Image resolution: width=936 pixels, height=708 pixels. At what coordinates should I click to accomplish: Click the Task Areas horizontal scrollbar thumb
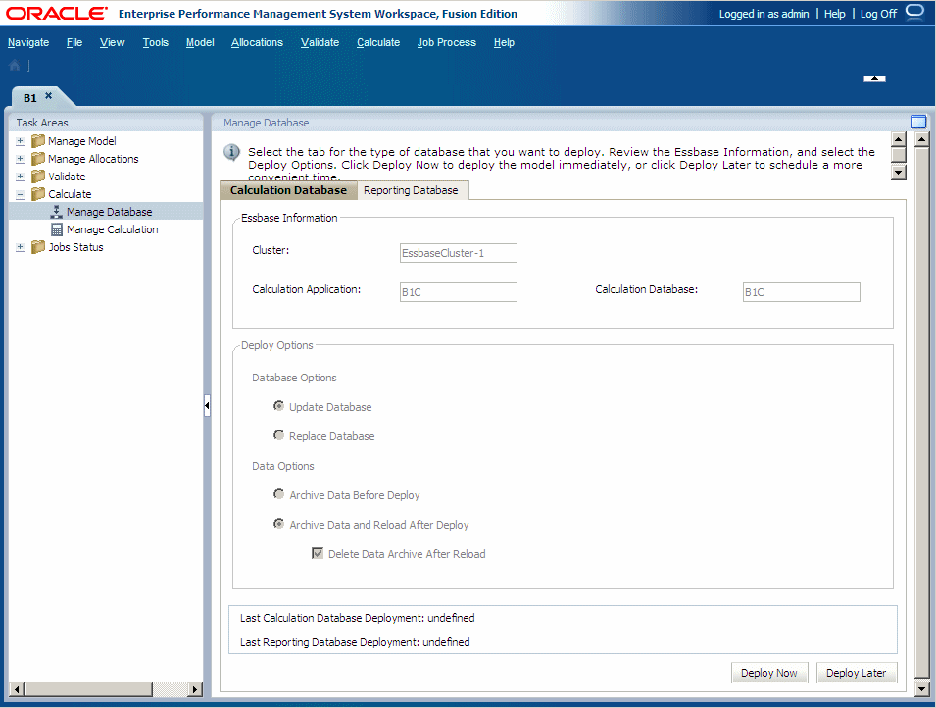88,689
